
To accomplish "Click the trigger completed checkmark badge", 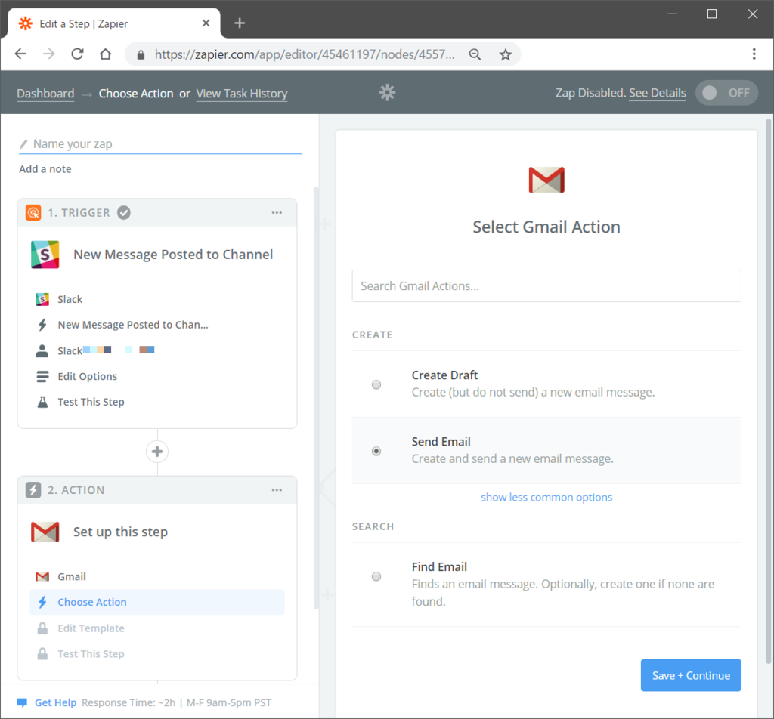I will coord(124,212).
